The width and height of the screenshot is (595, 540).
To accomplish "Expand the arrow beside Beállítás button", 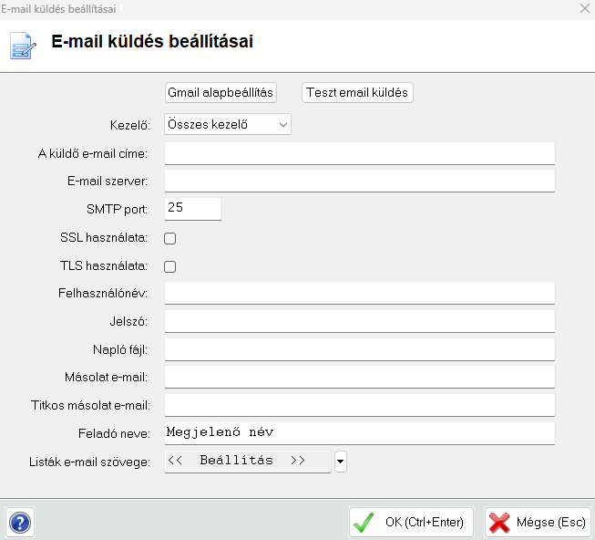I will 341,462.
